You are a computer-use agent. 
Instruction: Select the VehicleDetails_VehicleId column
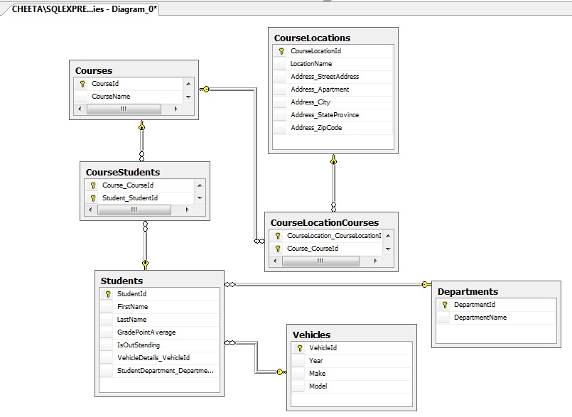[159, 358]
